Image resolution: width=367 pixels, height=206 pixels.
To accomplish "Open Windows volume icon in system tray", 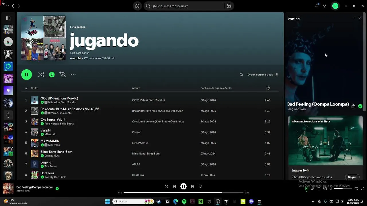I will tap(342, 201).
